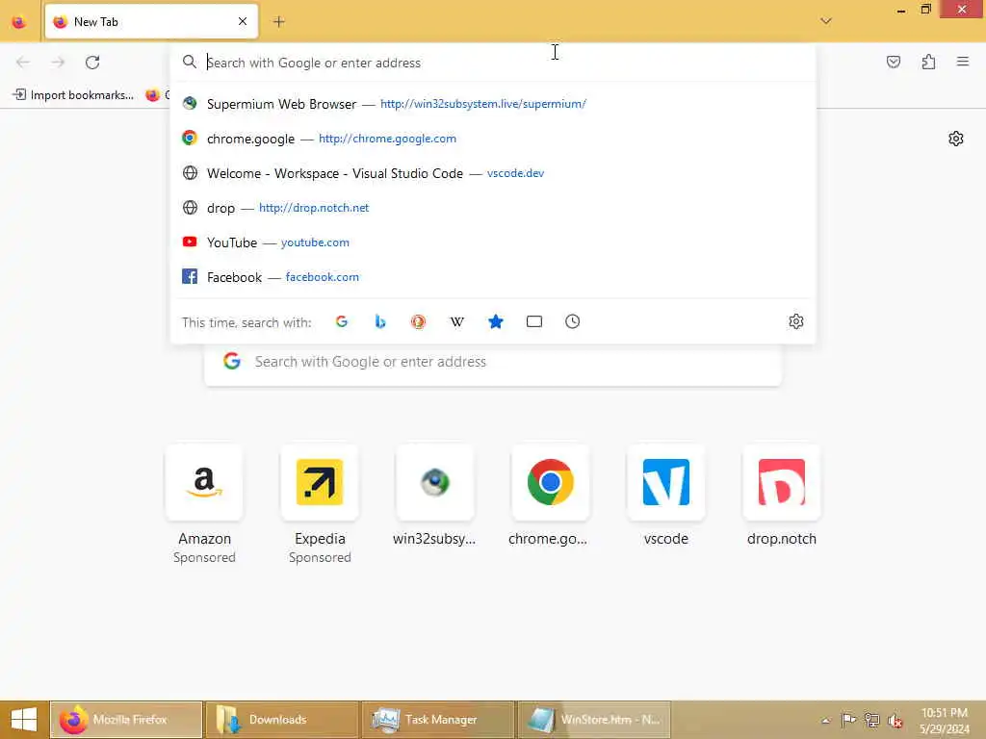Reload the current page
The image size is (986, 739).
click(92, 63)
